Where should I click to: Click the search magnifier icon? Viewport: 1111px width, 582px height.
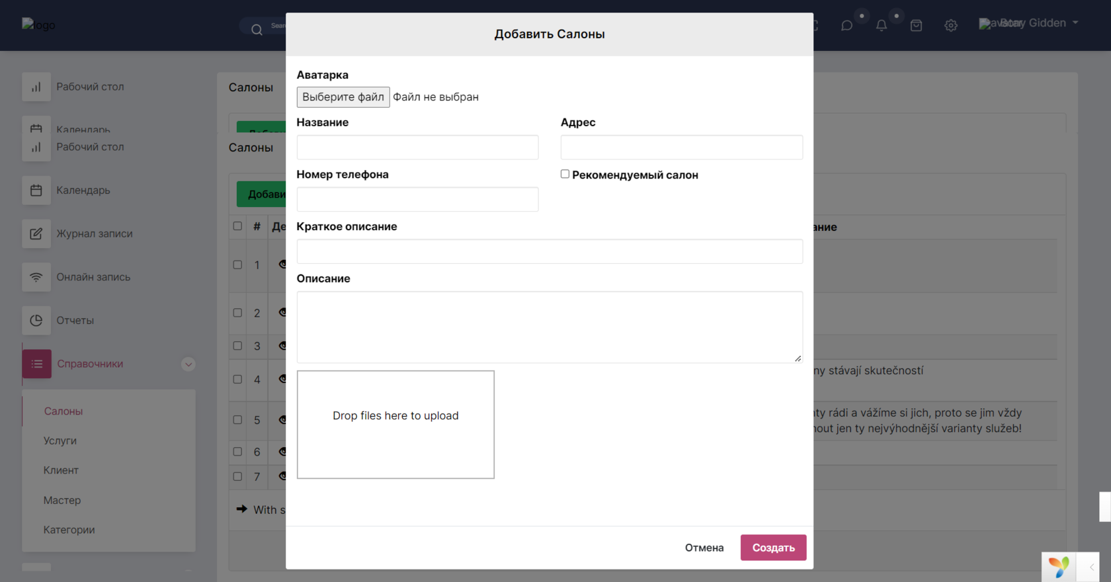pyautogui.click(x=257, y=29)
